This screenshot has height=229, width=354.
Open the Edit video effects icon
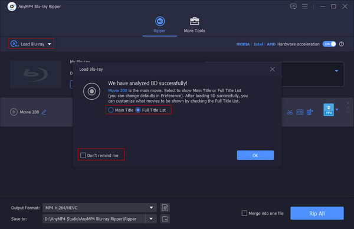pos(300,112)
